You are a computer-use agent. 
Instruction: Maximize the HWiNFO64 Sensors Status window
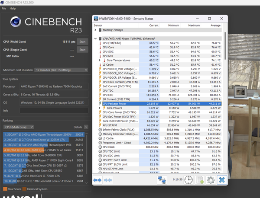click(x=209, y=19)
